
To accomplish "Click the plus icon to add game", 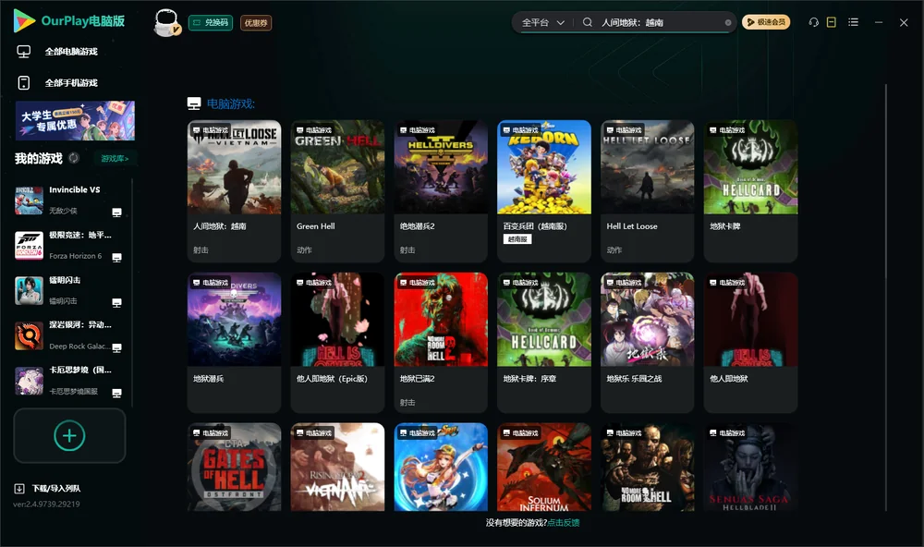I will point(69,435).
